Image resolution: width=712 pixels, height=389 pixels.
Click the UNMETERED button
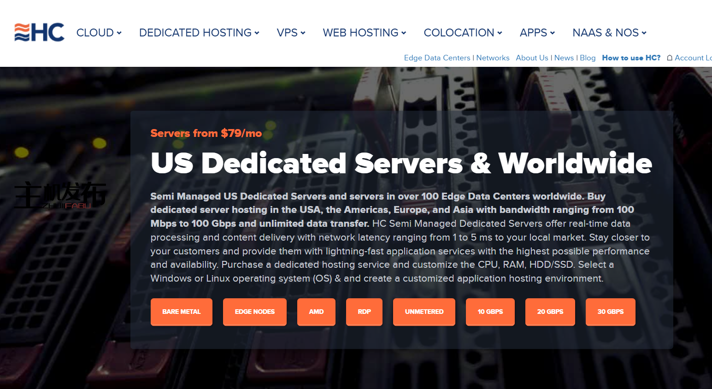click(x=424, y=312)
